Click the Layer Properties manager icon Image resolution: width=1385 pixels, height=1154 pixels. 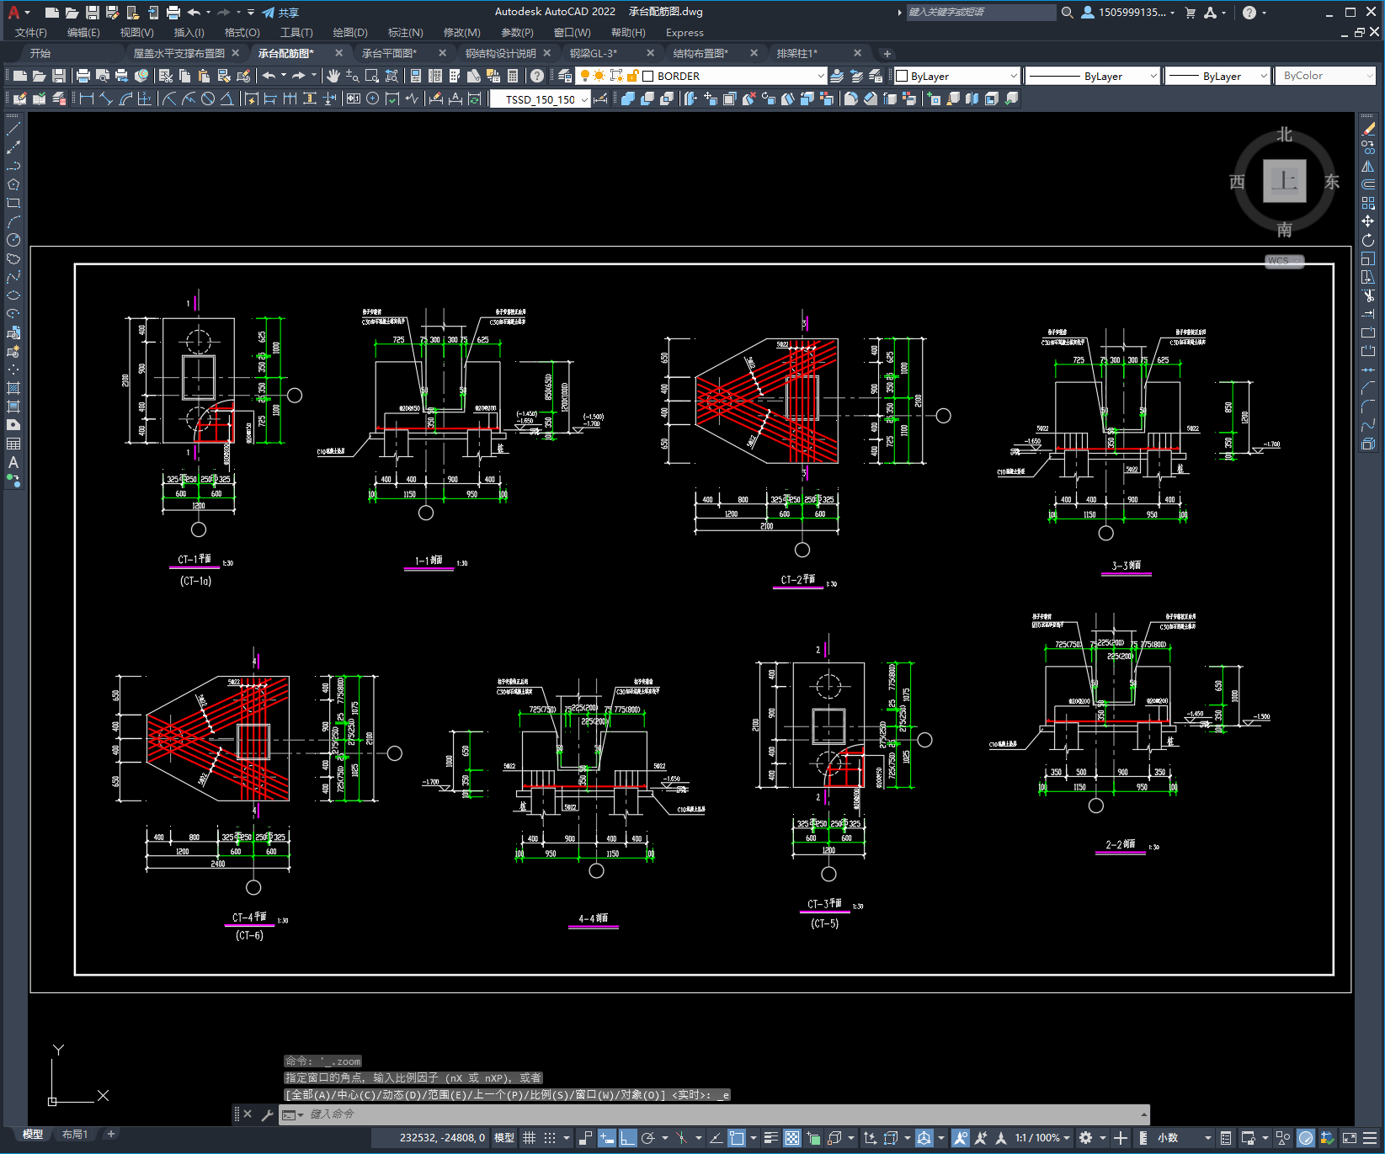coord(565,76)
